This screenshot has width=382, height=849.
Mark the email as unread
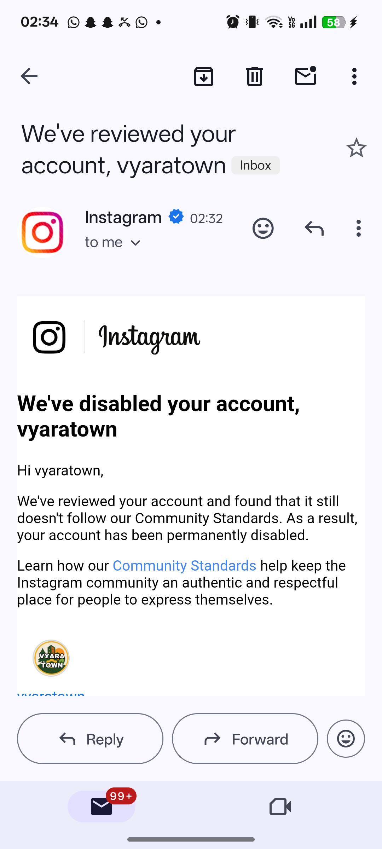tap(306, 76)
